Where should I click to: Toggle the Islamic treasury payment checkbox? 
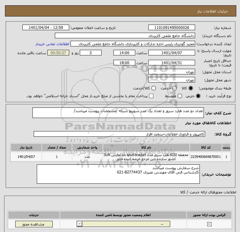pyautogui.click(x=151, y=96)
